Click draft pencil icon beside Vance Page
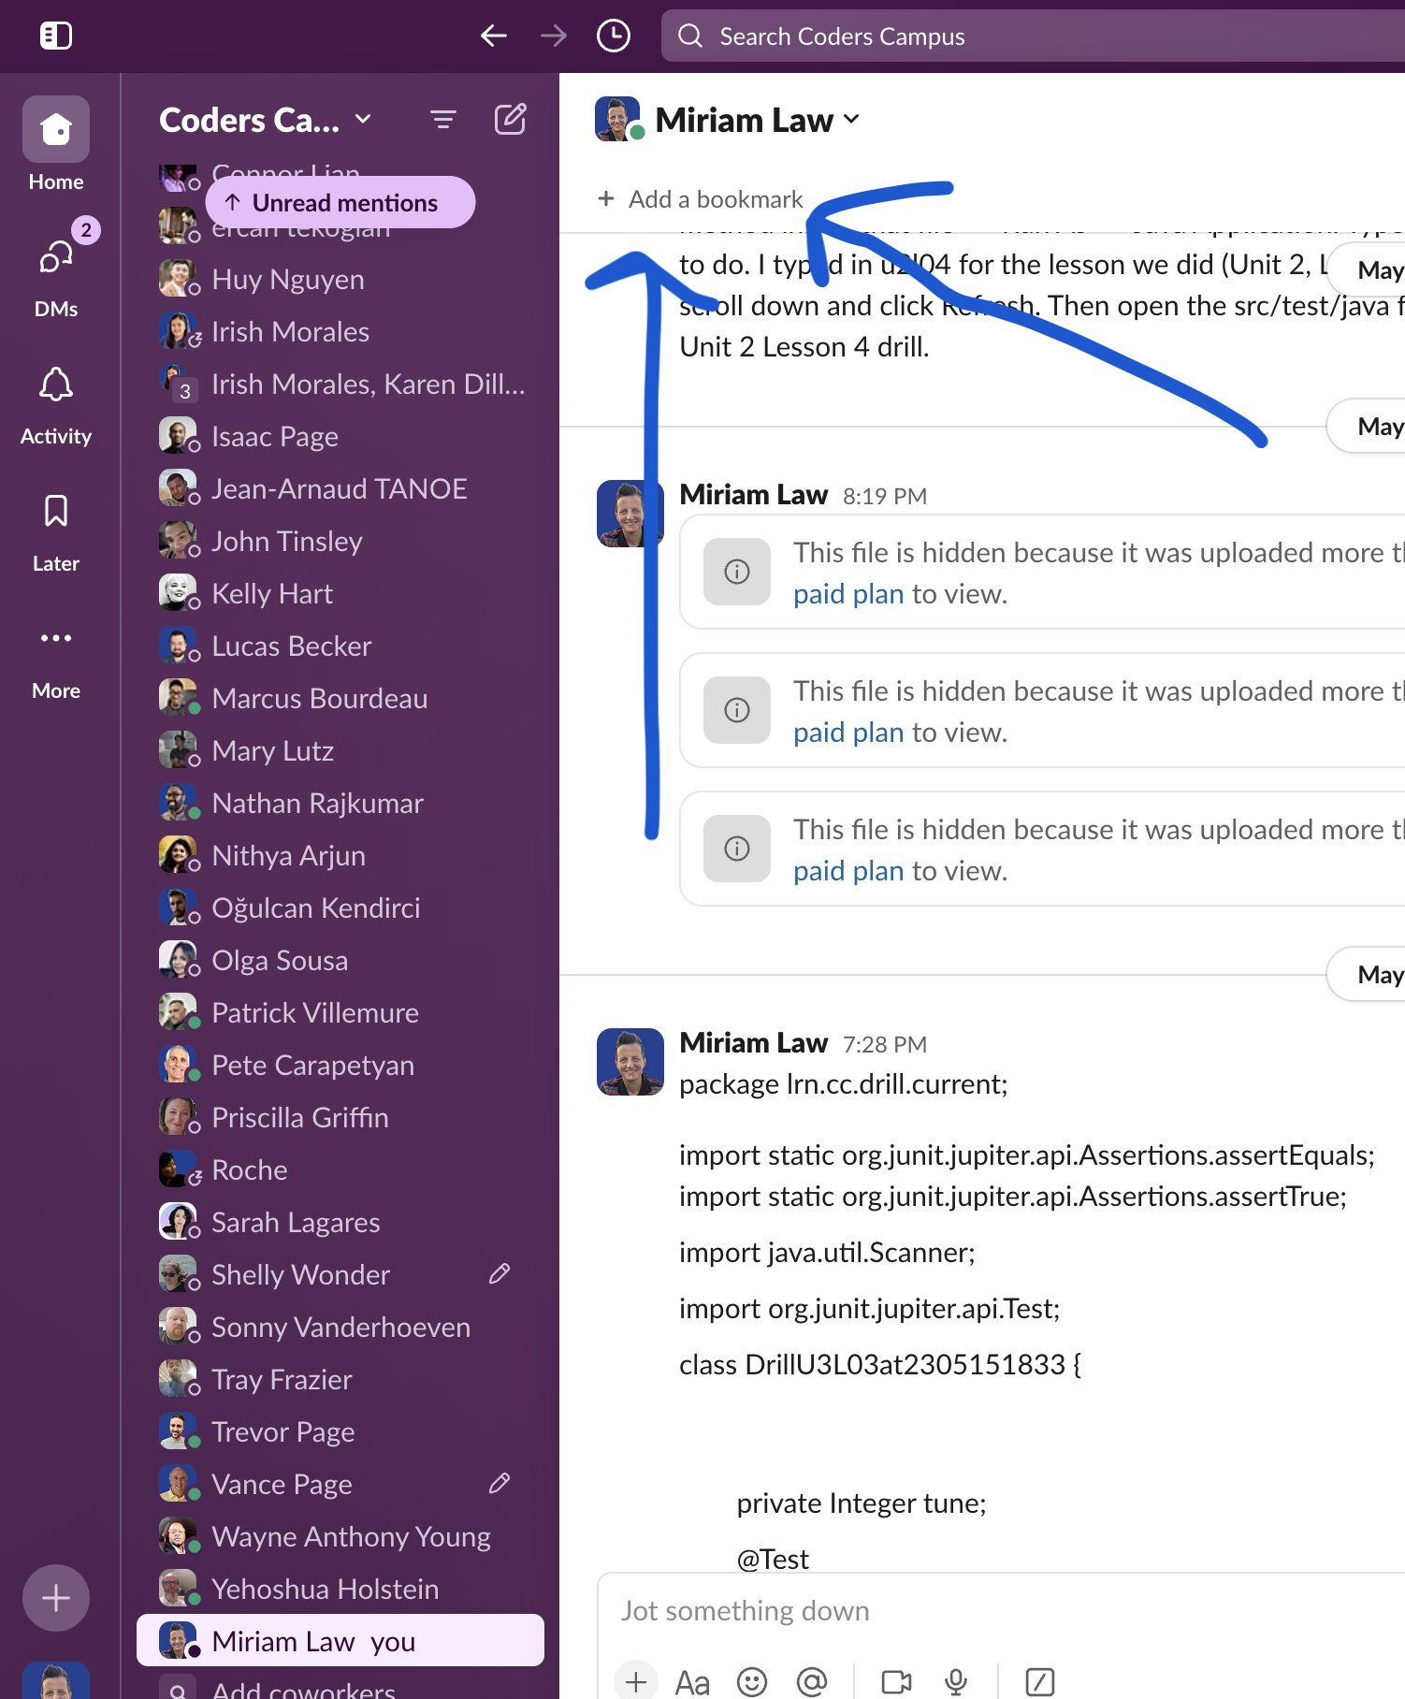Image resolution: width=1405 pixels, height=1699 pixels. click(500, 1483)
